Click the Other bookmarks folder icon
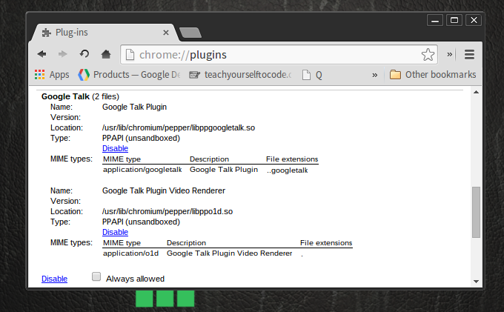The height and width of the screenshot is (312, 504). pos(395,75)
